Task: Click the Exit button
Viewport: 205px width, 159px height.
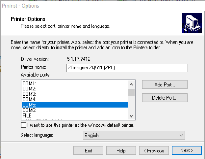Action: tap(88, 151)
